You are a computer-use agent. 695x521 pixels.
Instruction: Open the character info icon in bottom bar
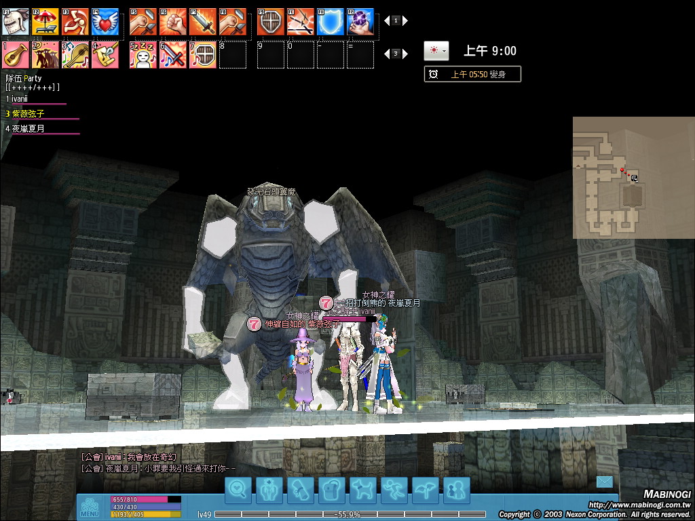tap(269, 490)
